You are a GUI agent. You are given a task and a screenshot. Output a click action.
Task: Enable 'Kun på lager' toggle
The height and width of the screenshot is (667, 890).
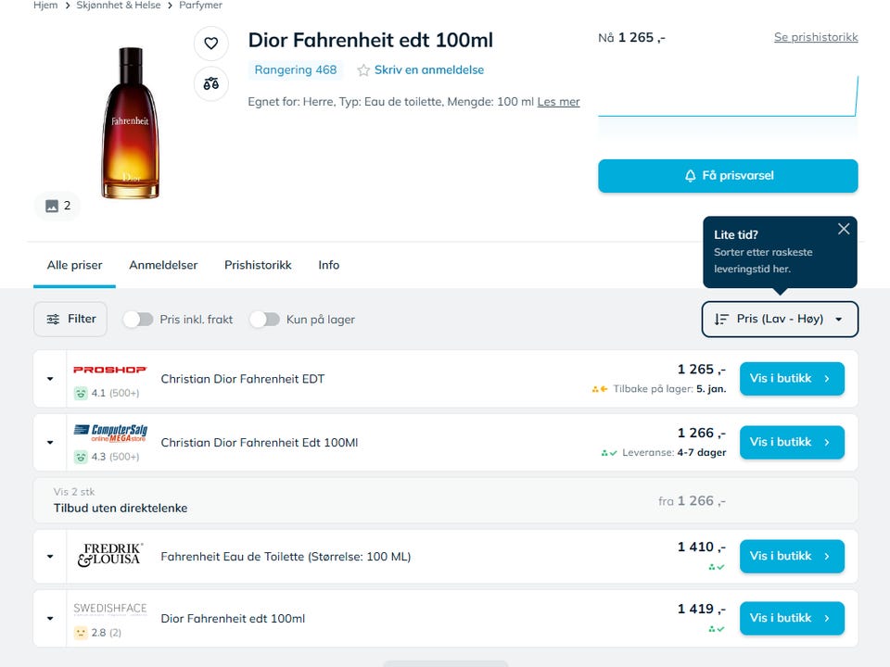[264, 320]
